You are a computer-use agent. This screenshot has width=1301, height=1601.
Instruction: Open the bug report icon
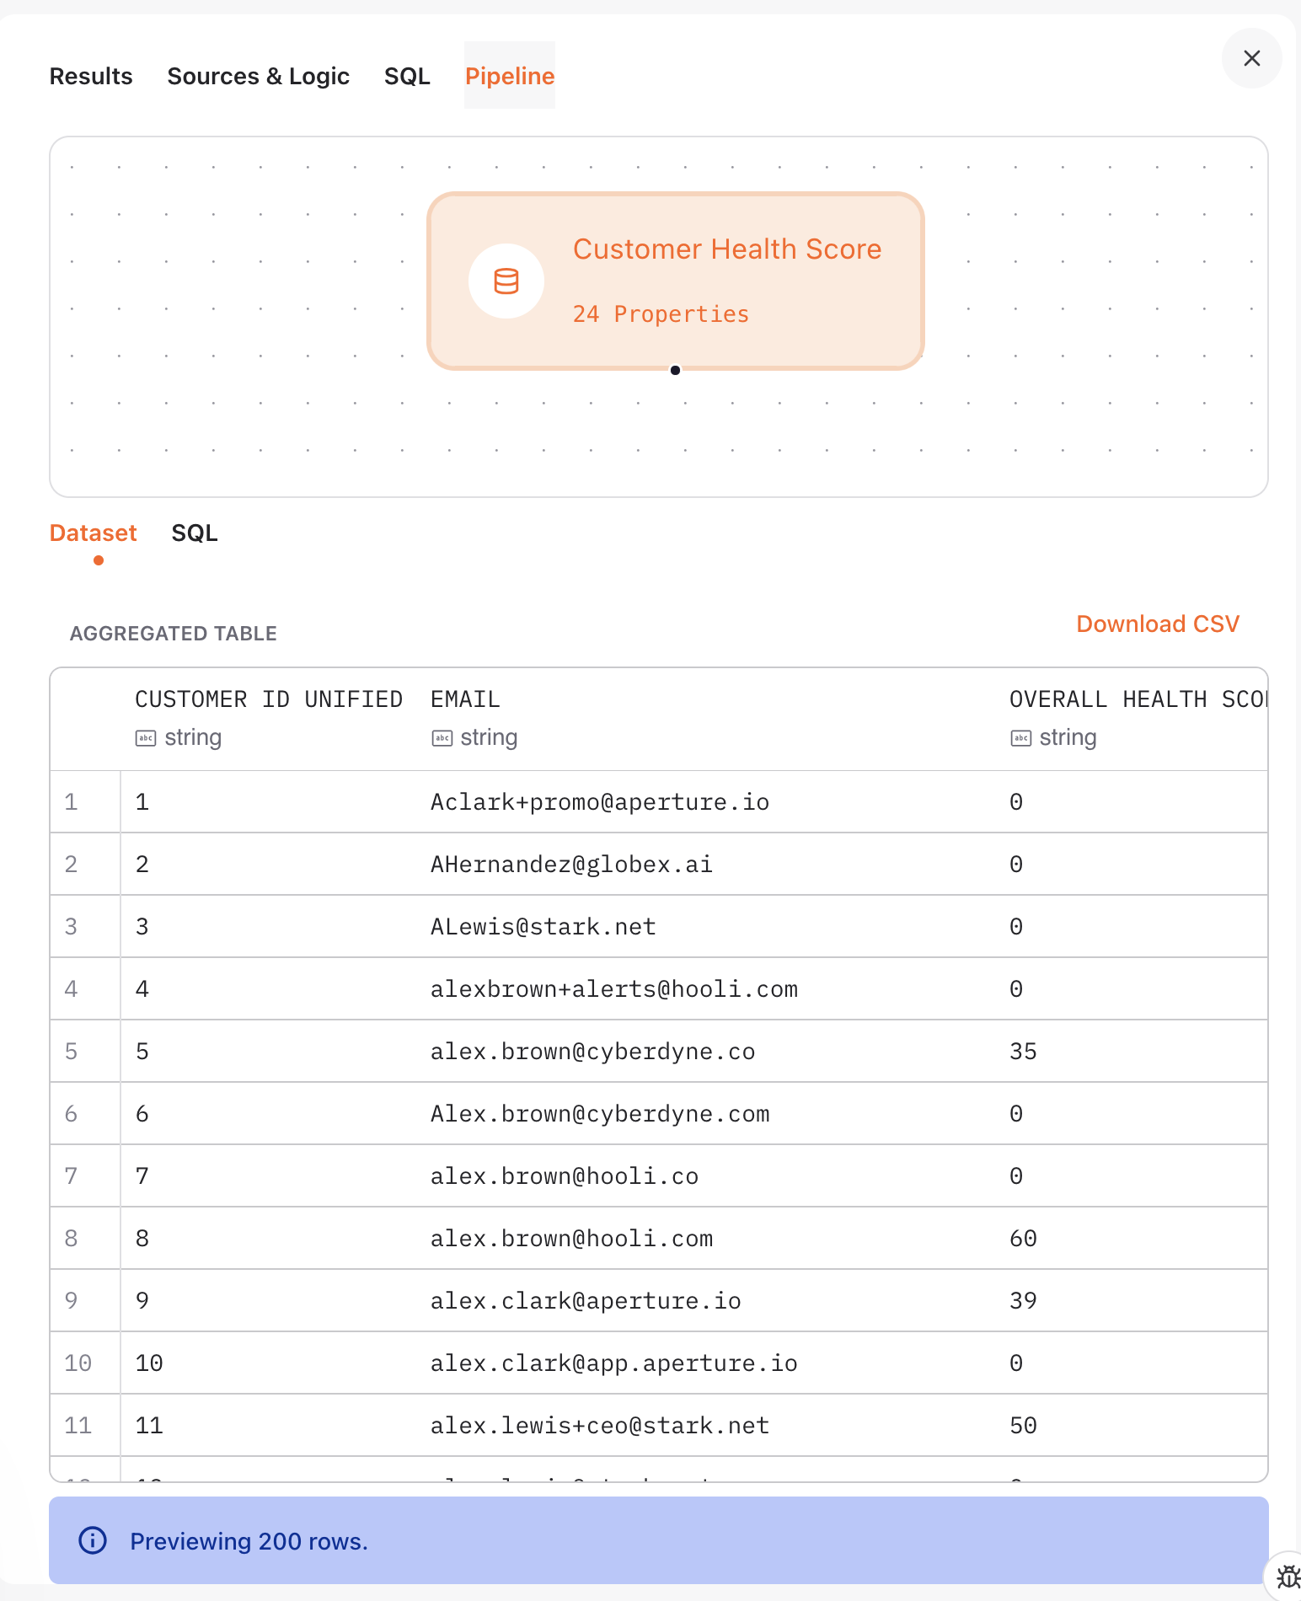1287,1576
